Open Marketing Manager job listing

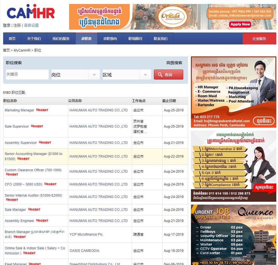tap(20, 110)
